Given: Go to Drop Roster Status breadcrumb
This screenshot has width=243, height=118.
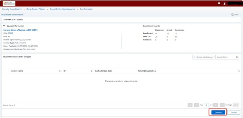Looking at the screenshot, I should click(x=36, y=9).
